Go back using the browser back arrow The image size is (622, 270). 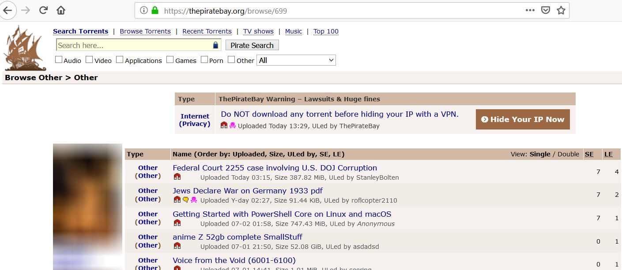pos(8,10)
